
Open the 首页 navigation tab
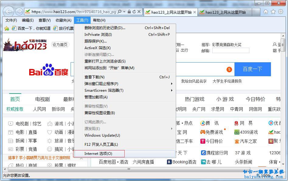pos(15,99)
